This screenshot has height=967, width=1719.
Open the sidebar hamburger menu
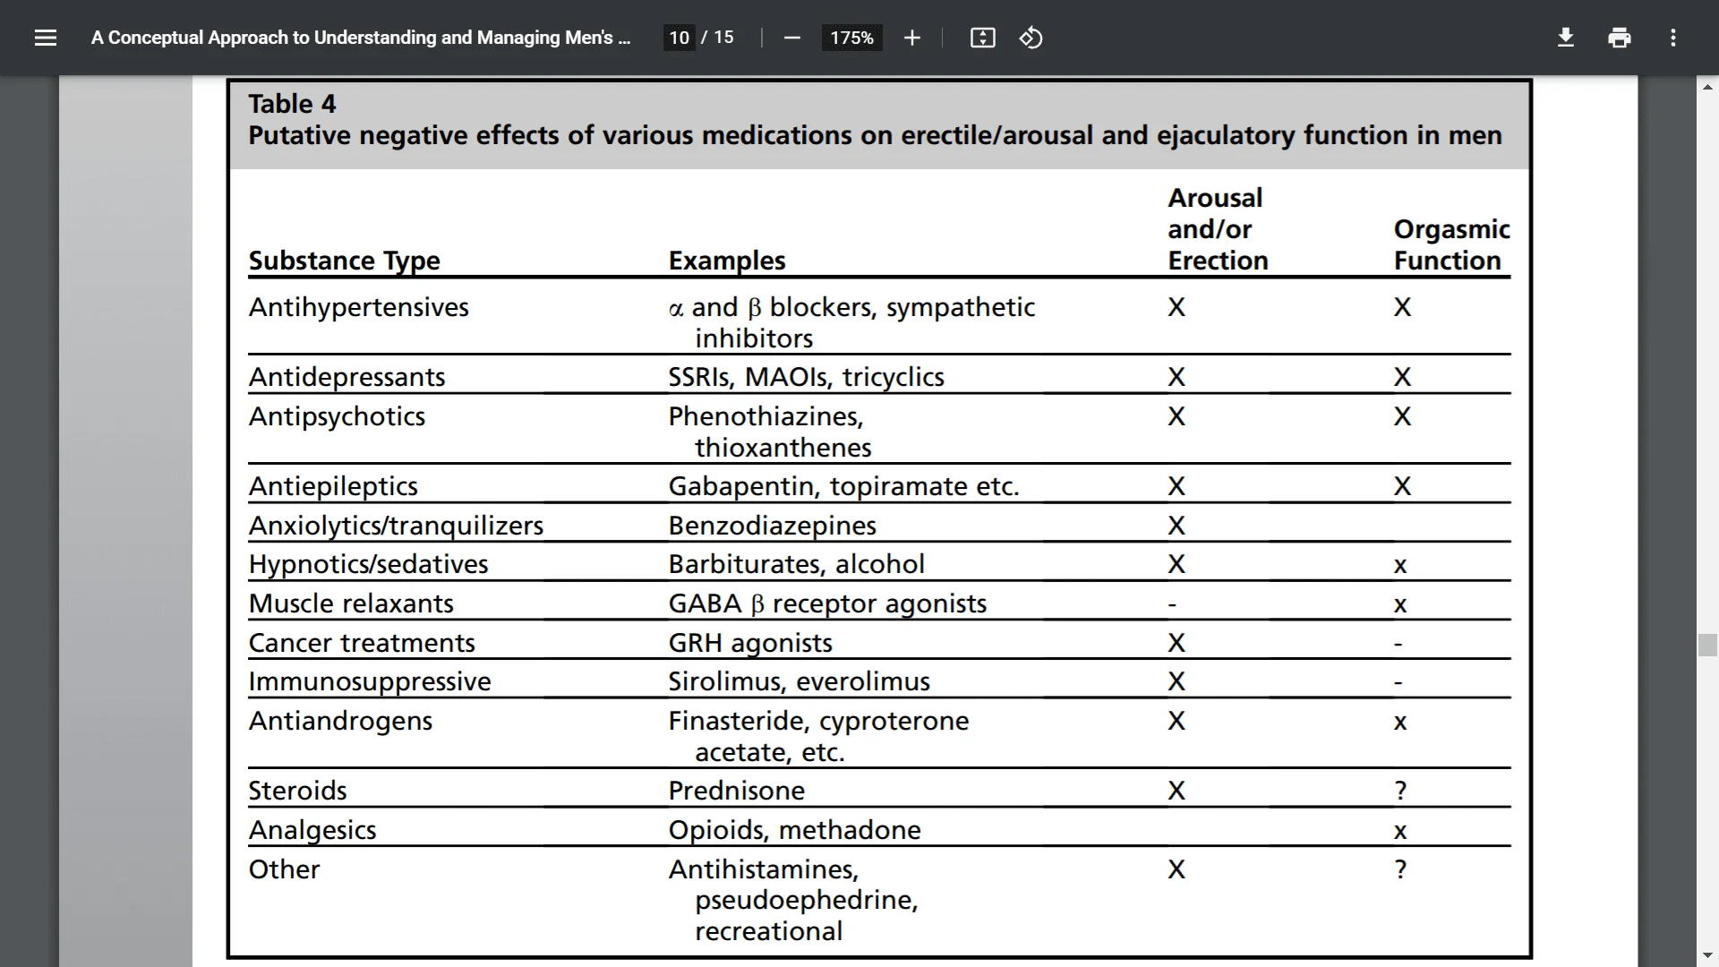coord(46,38)
